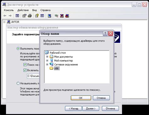Select Рабочий стол text in folder tree

[58, 53]
